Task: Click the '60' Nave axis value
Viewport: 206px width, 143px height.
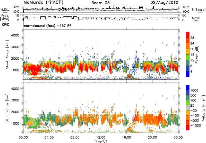Action: pos(184,15)
